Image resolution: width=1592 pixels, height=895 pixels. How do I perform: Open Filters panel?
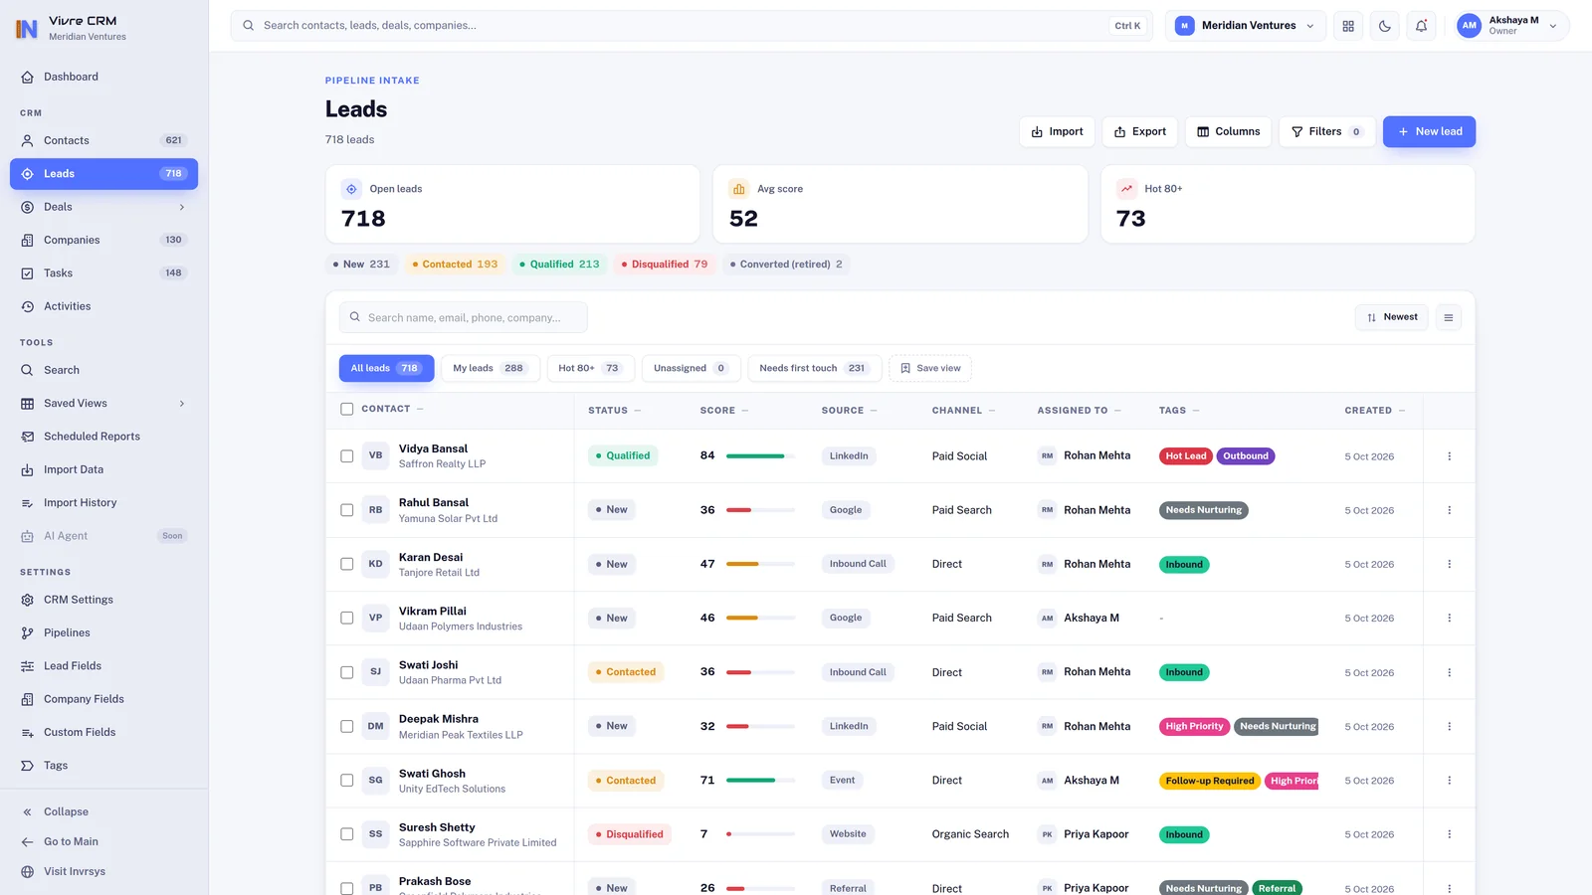[1326, 131]
